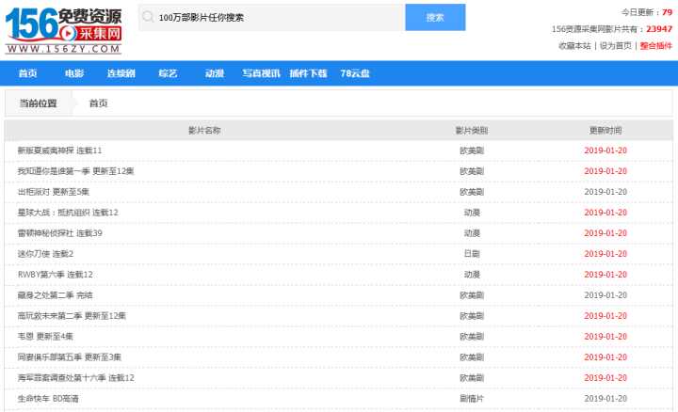Open 星球大战：抵抗组织 连载12 entry
Viewport: 678px width, 412px height.
68,213
